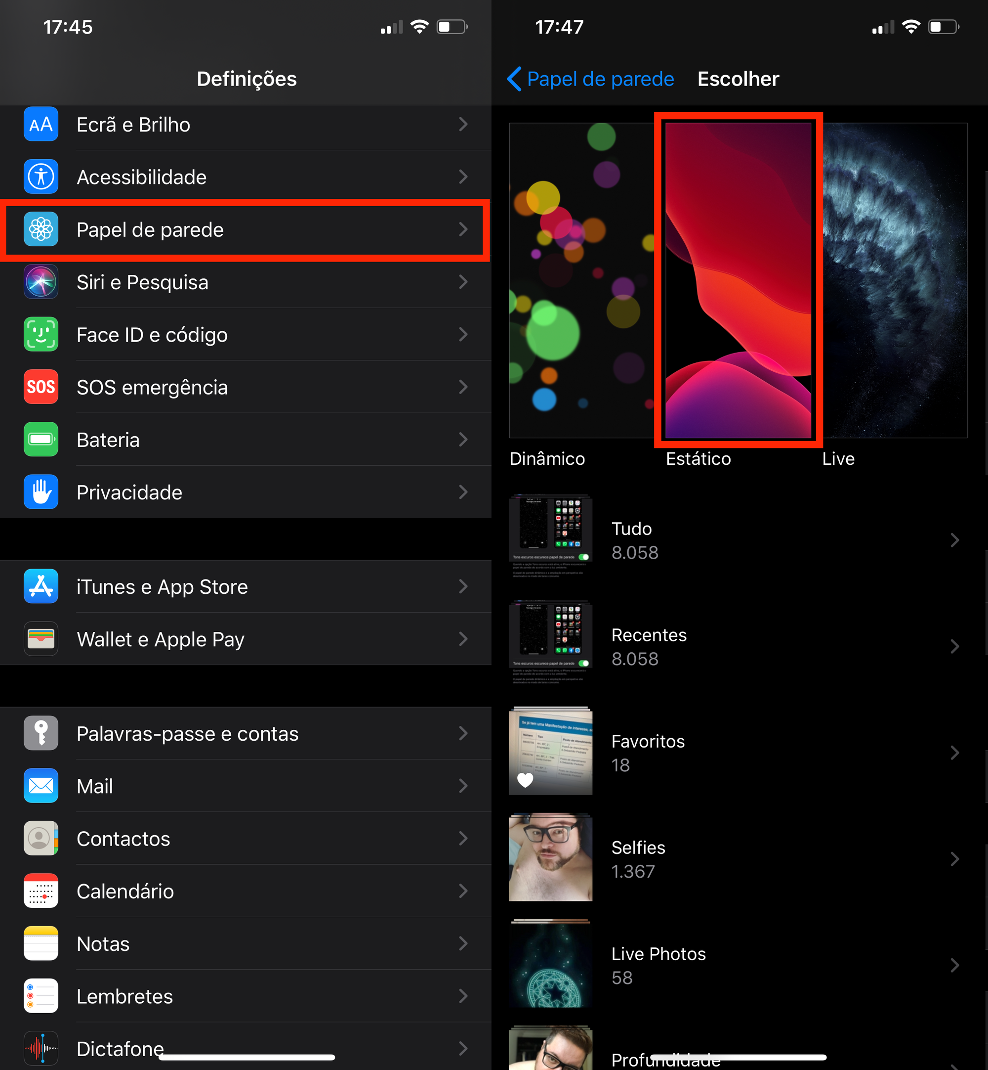Image resolution: width=988 pixels, height=1070 pixels.
Task: Tap the Papel de parede flower icon
Action: click(x=41, y=229)
